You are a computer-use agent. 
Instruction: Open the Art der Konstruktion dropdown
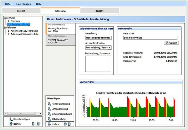point(110,48)
